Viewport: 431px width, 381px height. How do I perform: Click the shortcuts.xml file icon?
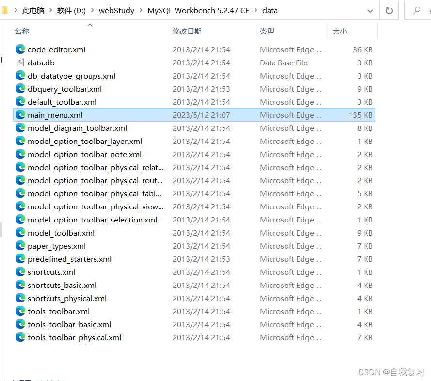(x=19, y=272)
